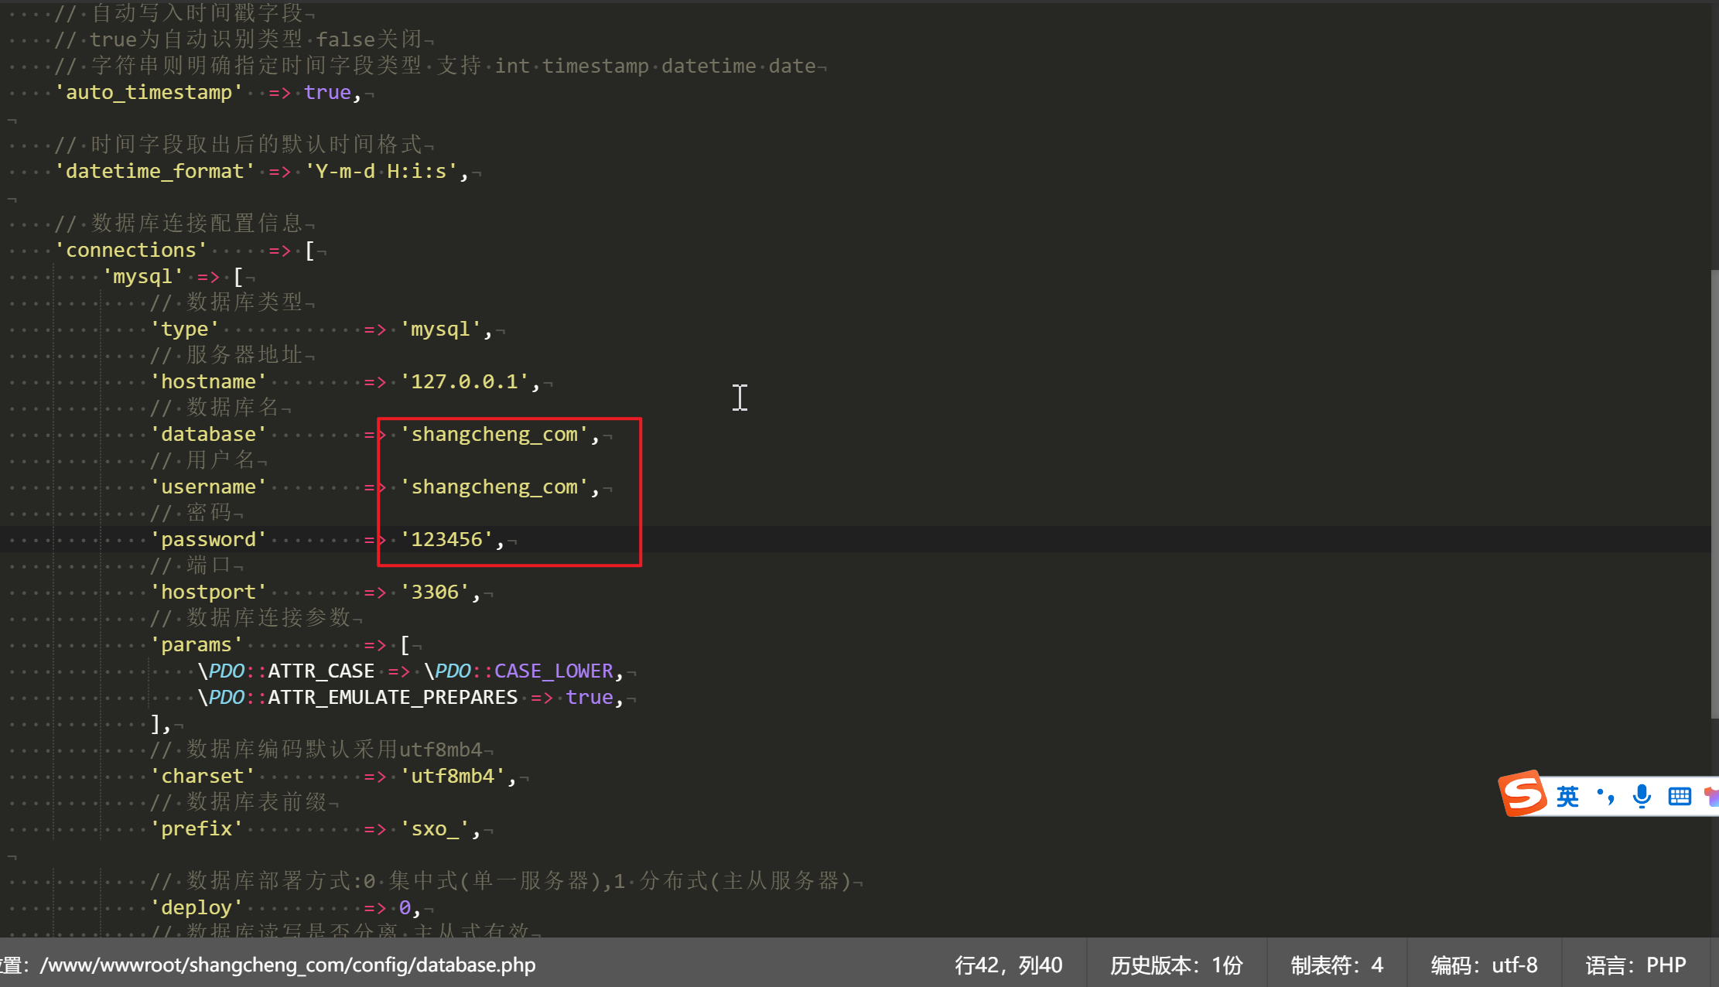Open the 编码: utf-8 encoding selector
Screen dimensions: 1719x987
click(1484, 965)
